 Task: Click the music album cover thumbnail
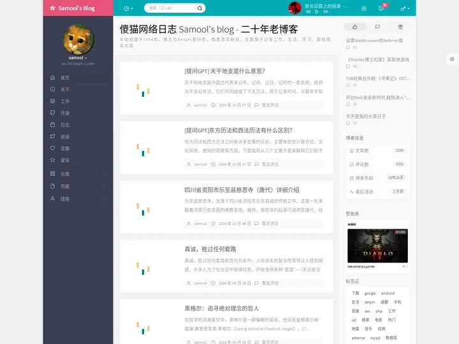coord(295,8)
